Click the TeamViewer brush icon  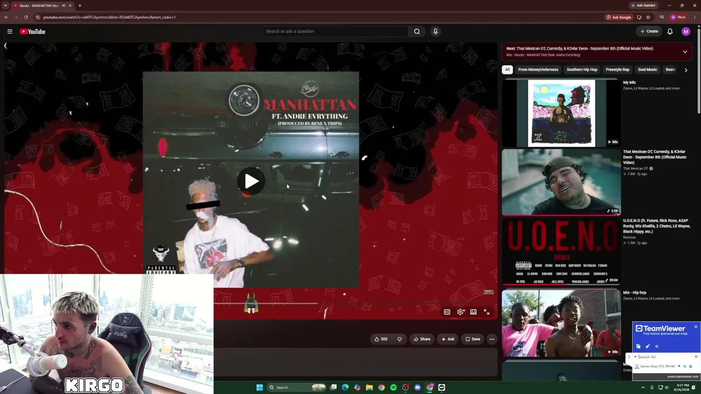[x=648, y=346]
